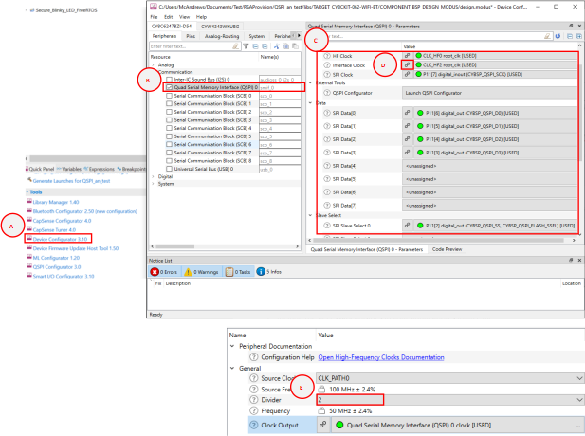Collapse the Slave Select section
Image resolution: width=585 pixels, height=436 pixels.
pyautogui.click(x=310, y=215)
